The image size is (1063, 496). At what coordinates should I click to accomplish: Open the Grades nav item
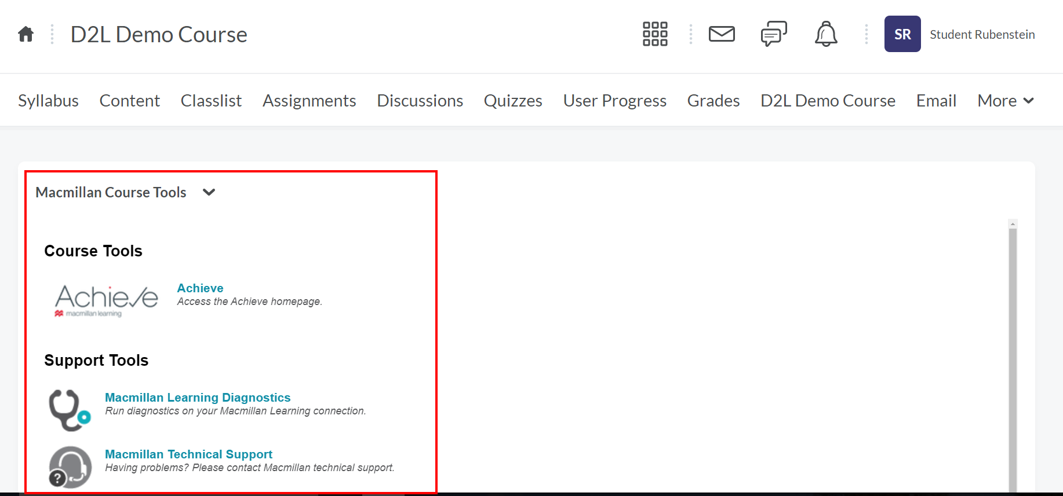tap(713, 101)
